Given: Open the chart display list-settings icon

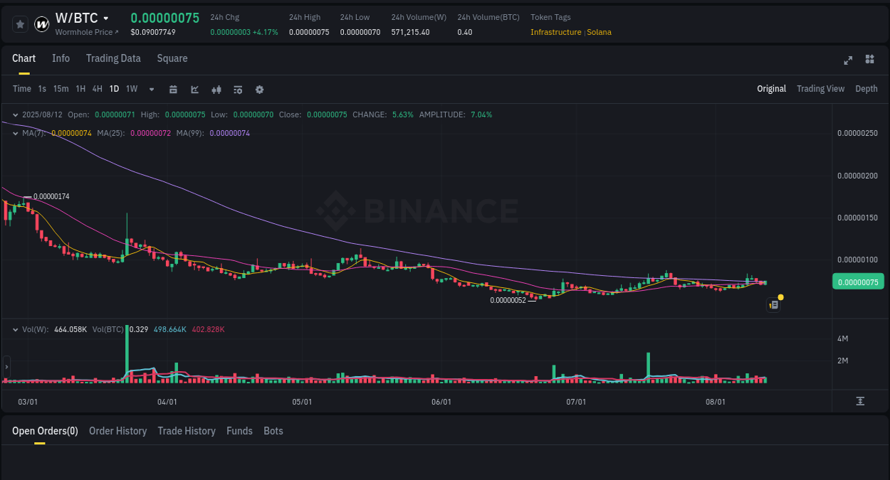Looking at the screenshot, I should click(x=238, y=90).
